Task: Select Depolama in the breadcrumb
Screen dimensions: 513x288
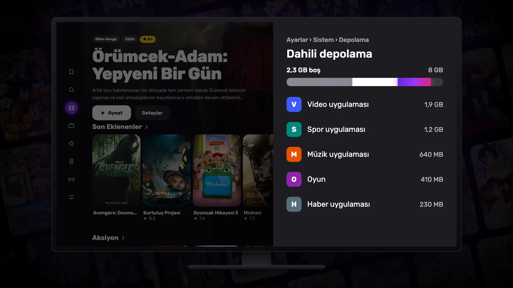Action: tap(354, 40)
